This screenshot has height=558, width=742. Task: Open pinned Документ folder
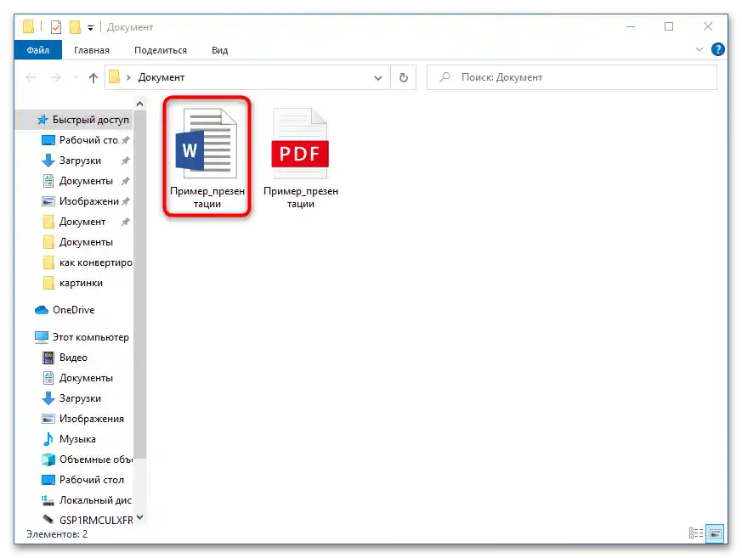[x=85, y=222]
